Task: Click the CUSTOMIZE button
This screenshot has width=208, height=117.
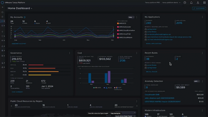Action: click(199, 9)
